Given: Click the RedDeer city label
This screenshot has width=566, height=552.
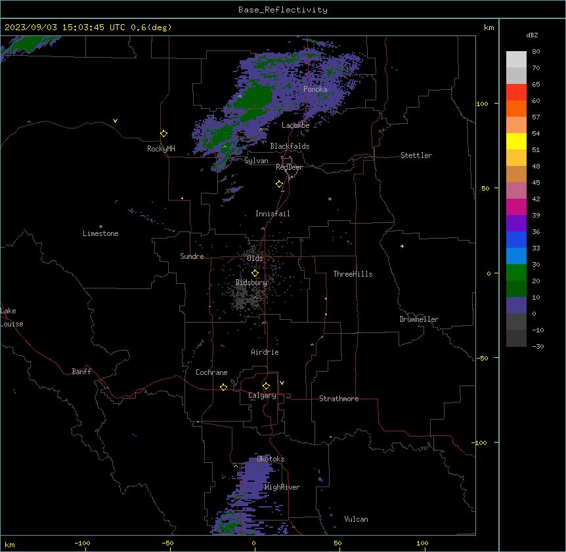Looking at the screenshot, I should click(289, 167).
